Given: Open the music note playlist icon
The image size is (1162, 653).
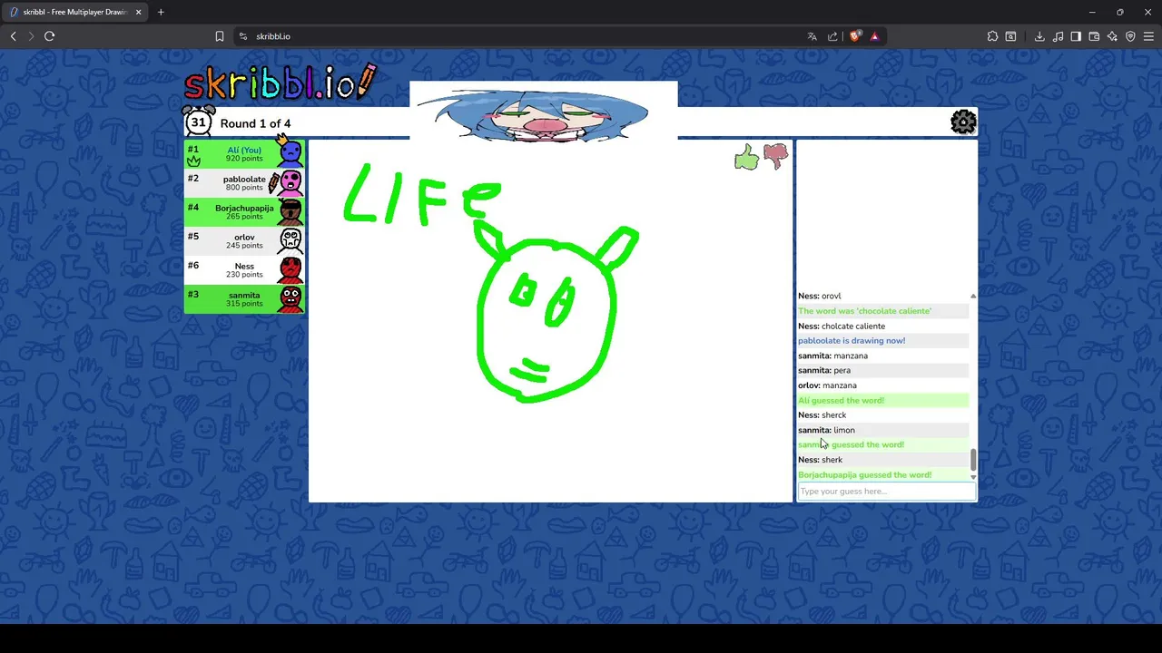Looking at the screenshot, I should coord(1058,36).
